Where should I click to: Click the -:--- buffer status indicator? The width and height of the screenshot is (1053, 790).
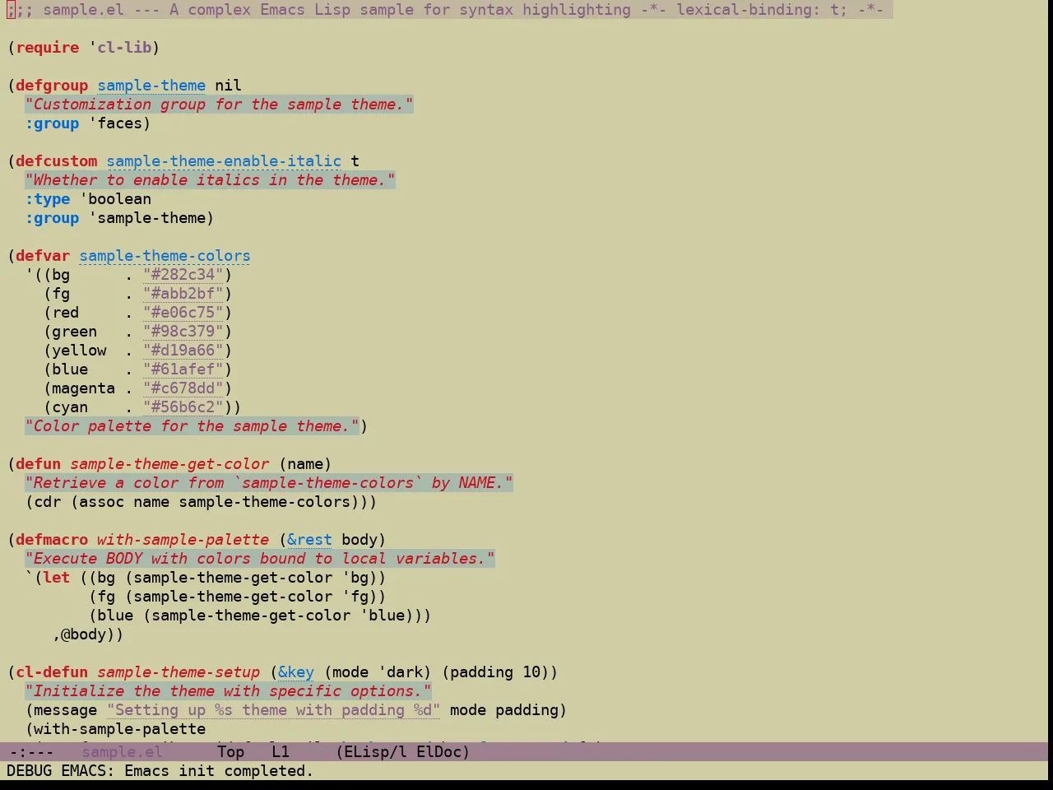pos(31,751)
